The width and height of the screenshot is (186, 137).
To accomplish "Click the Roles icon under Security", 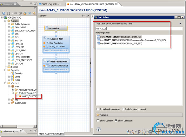I will coord(13,80).
